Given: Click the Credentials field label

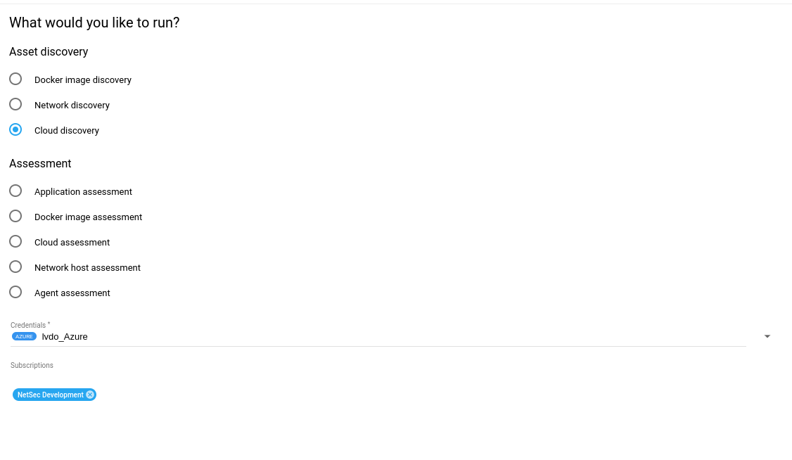Looking at the screenshot, I should [x=28, y=326].
